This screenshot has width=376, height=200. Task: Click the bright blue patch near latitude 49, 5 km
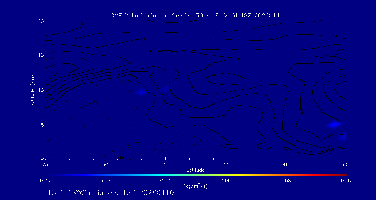(x=334, y=125)
